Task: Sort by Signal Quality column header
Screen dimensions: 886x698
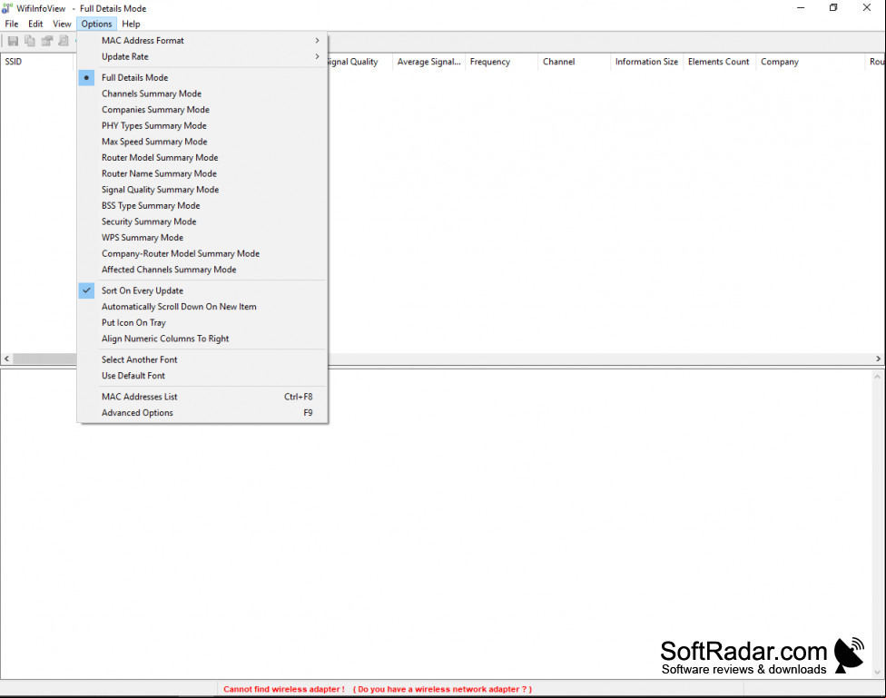Action: click(359, 62)
